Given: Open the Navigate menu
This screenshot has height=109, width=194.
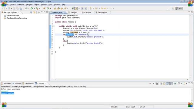Looking at the screenshot, I should click(x=29, y=5).
